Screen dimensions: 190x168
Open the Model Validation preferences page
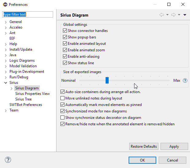coord(23,66)
